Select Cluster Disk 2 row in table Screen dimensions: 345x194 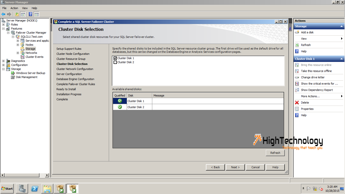tap(198, 107)
